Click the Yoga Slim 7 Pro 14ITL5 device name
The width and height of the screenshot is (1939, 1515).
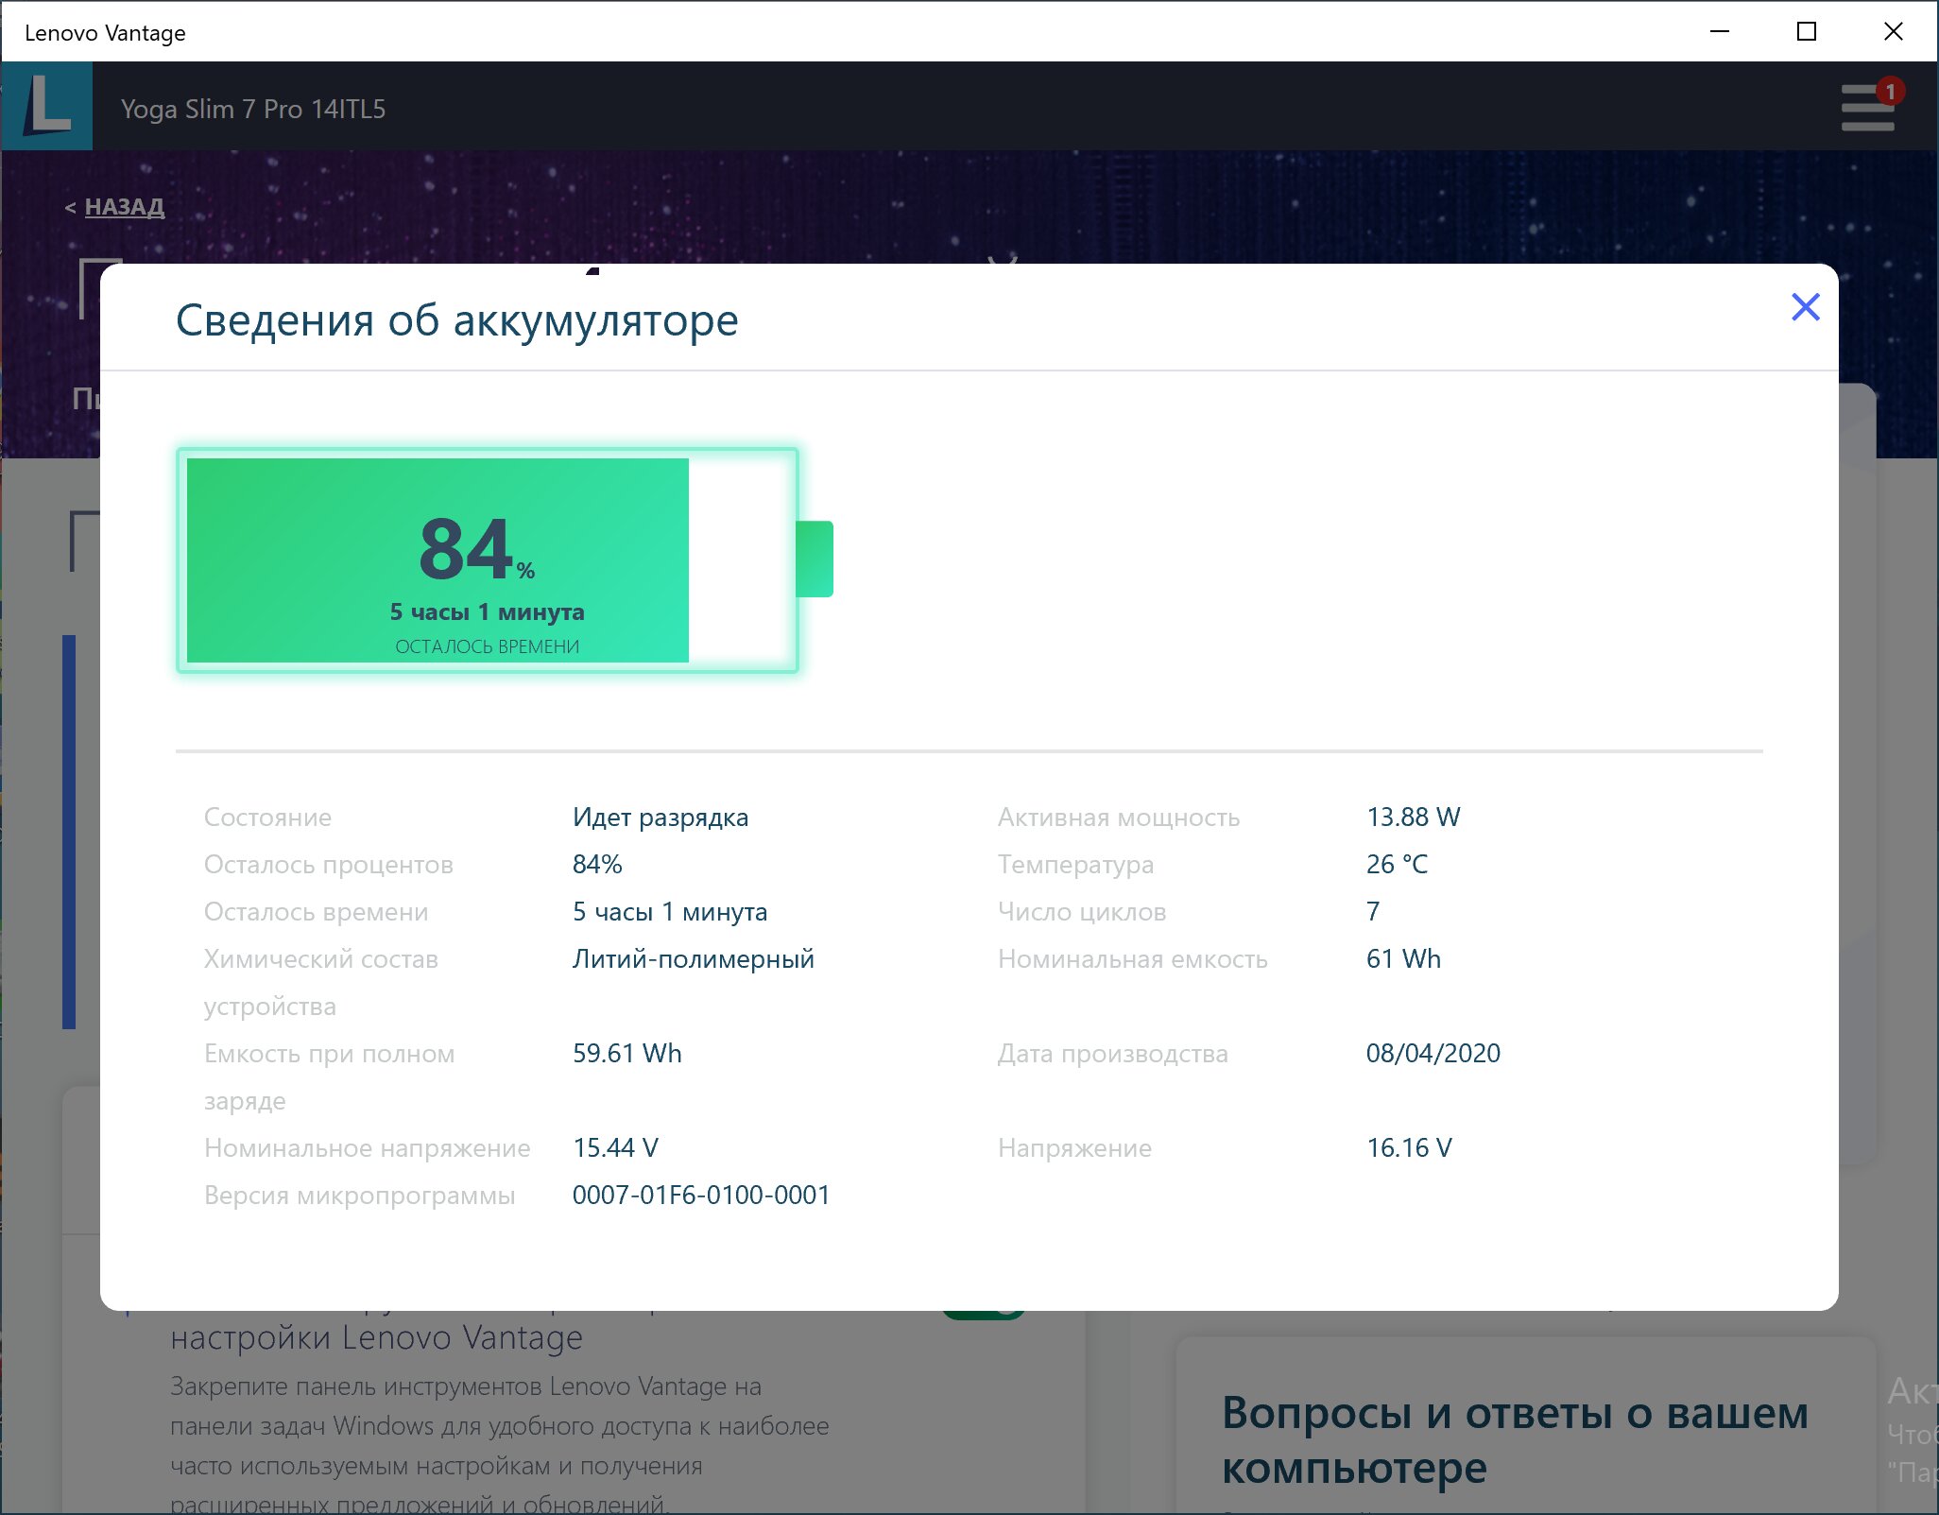pos(253,110)
